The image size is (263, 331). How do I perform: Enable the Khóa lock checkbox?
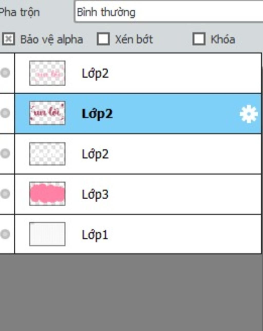[x=199, y=39]
